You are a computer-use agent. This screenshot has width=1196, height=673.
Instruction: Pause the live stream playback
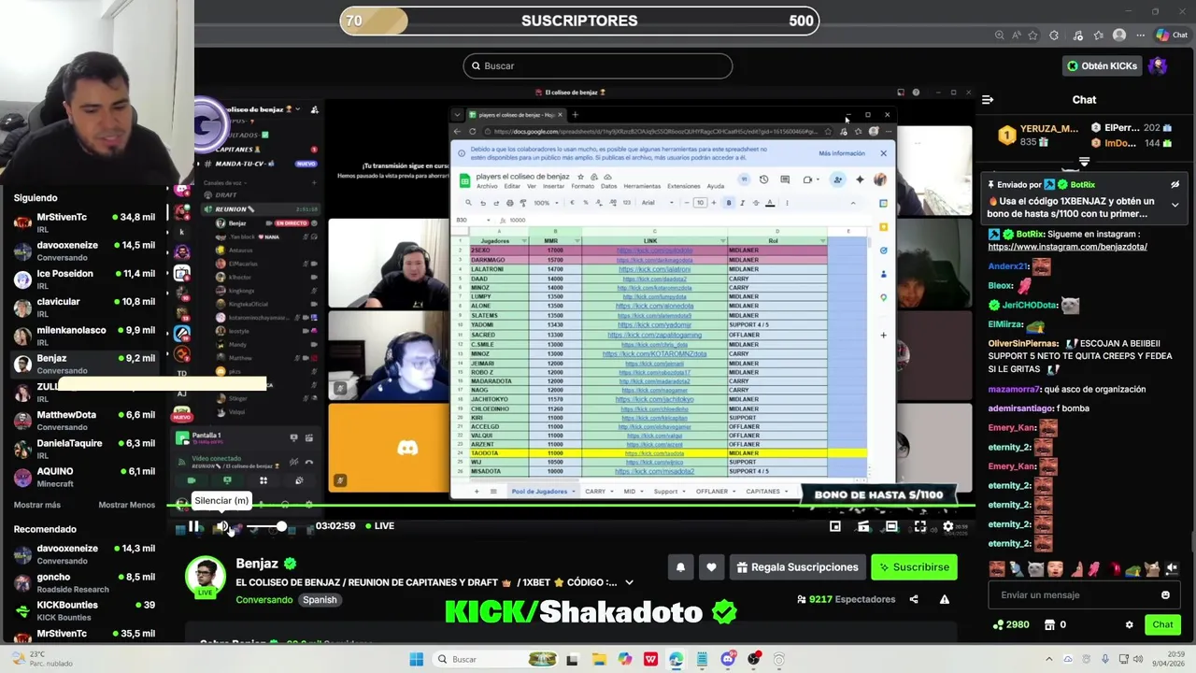pos(193,526)
